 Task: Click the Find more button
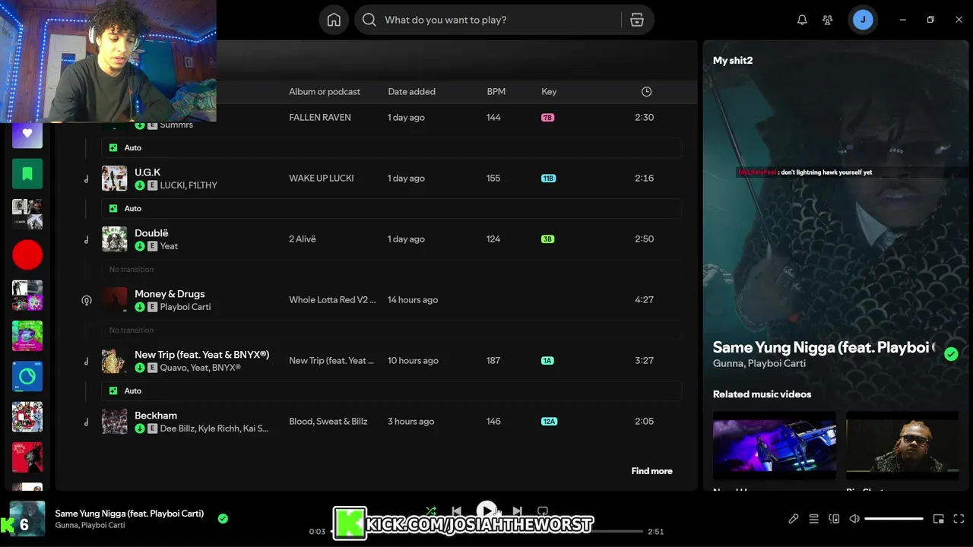(x=651, y=471)
